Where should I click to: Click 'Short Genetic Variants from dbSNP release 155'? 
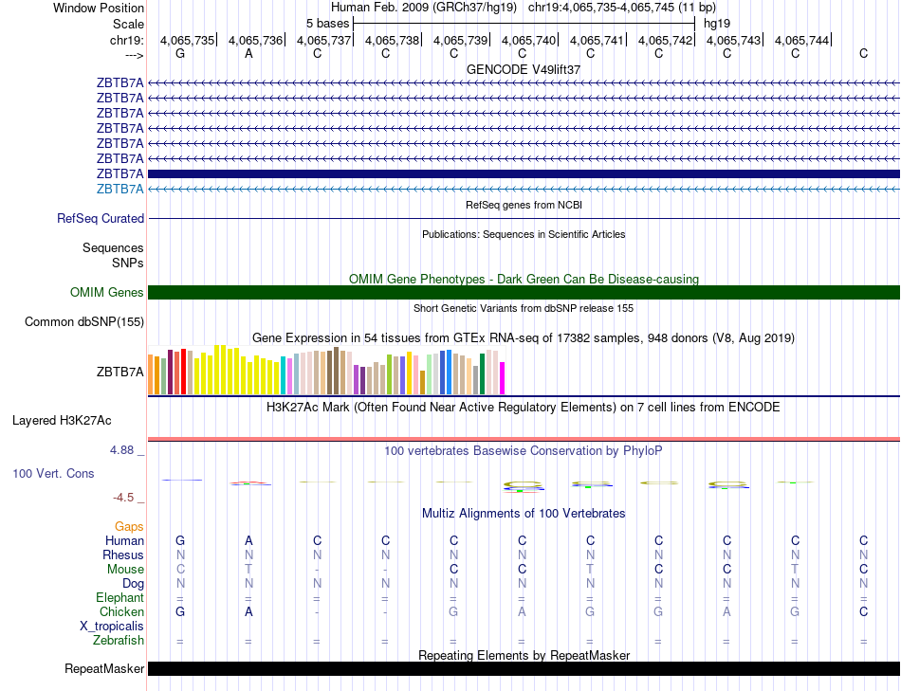click(524, 308)
